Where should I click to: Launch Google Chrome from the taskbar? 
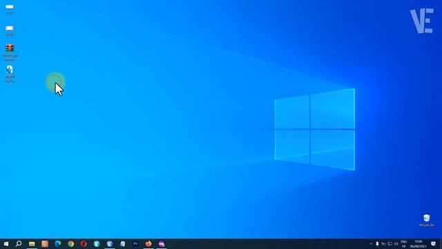[70, 243]
